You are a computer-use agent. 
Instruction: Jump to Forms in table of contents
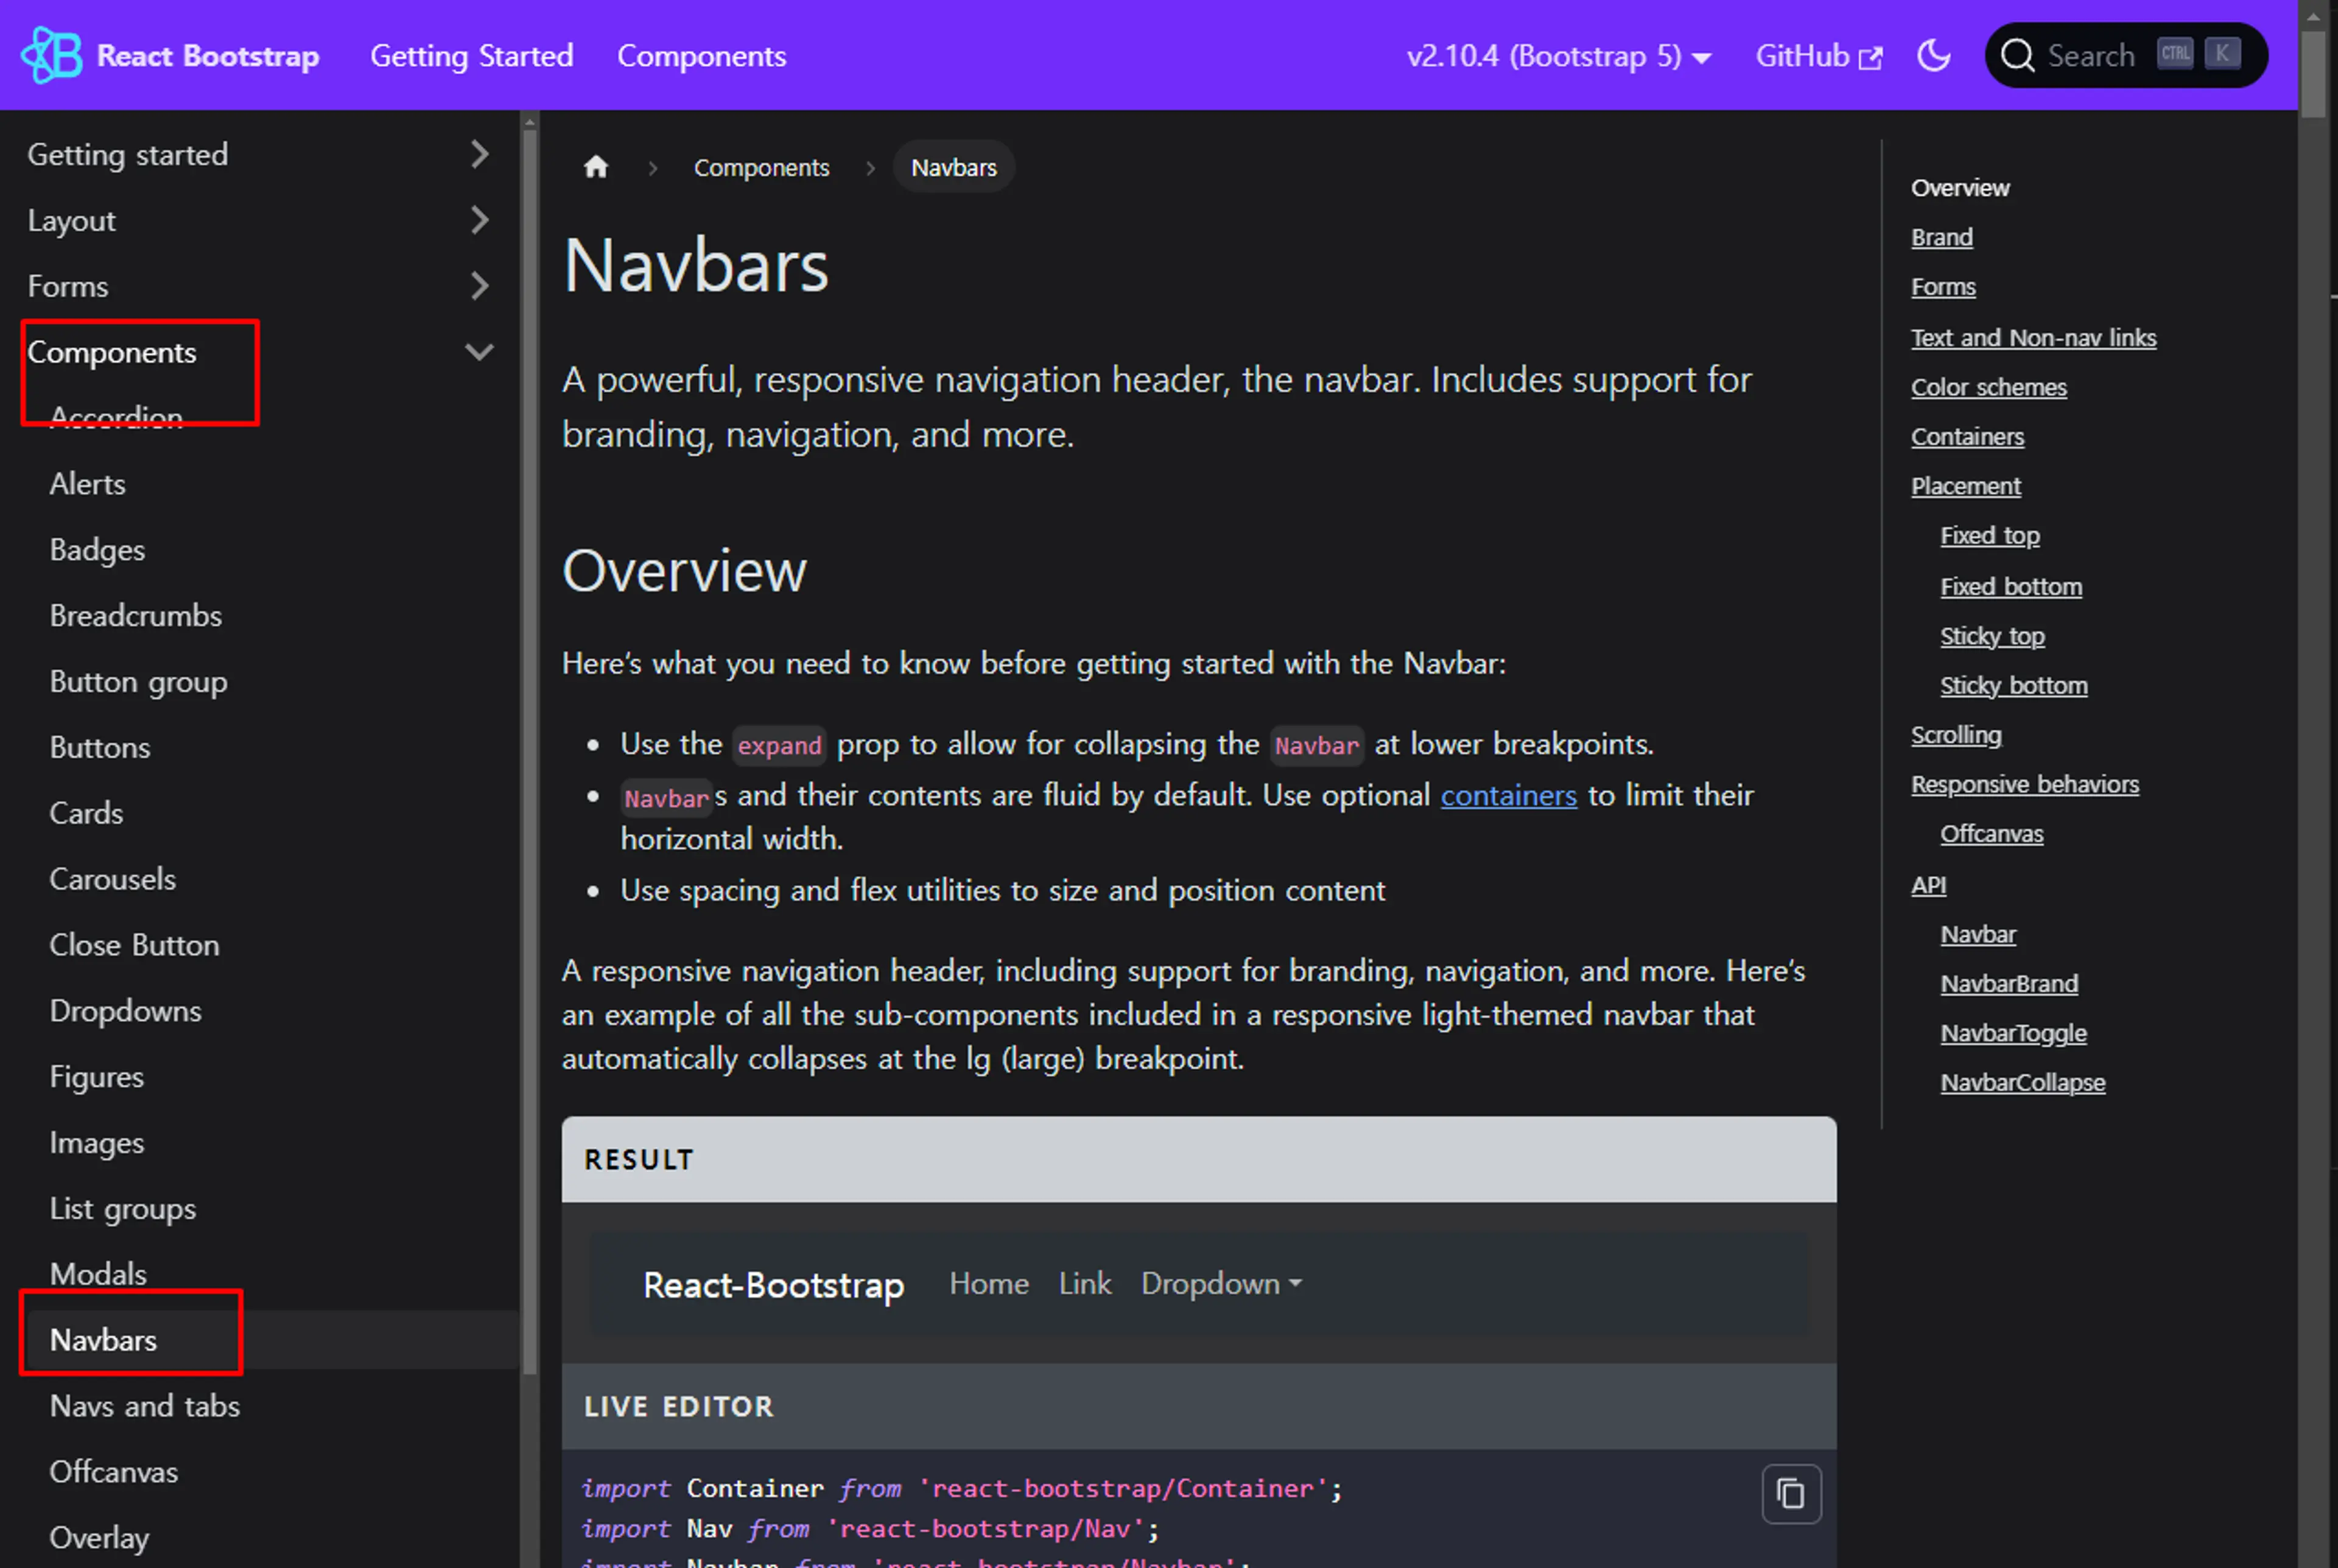tap(1943, 287)
